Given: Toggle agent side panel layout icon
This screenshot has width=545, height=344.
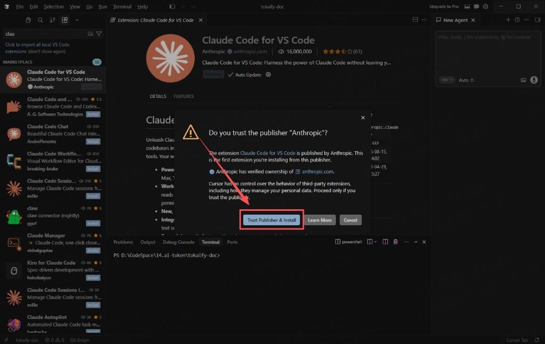Looking at the screenshot, I should tap(538, 20).
